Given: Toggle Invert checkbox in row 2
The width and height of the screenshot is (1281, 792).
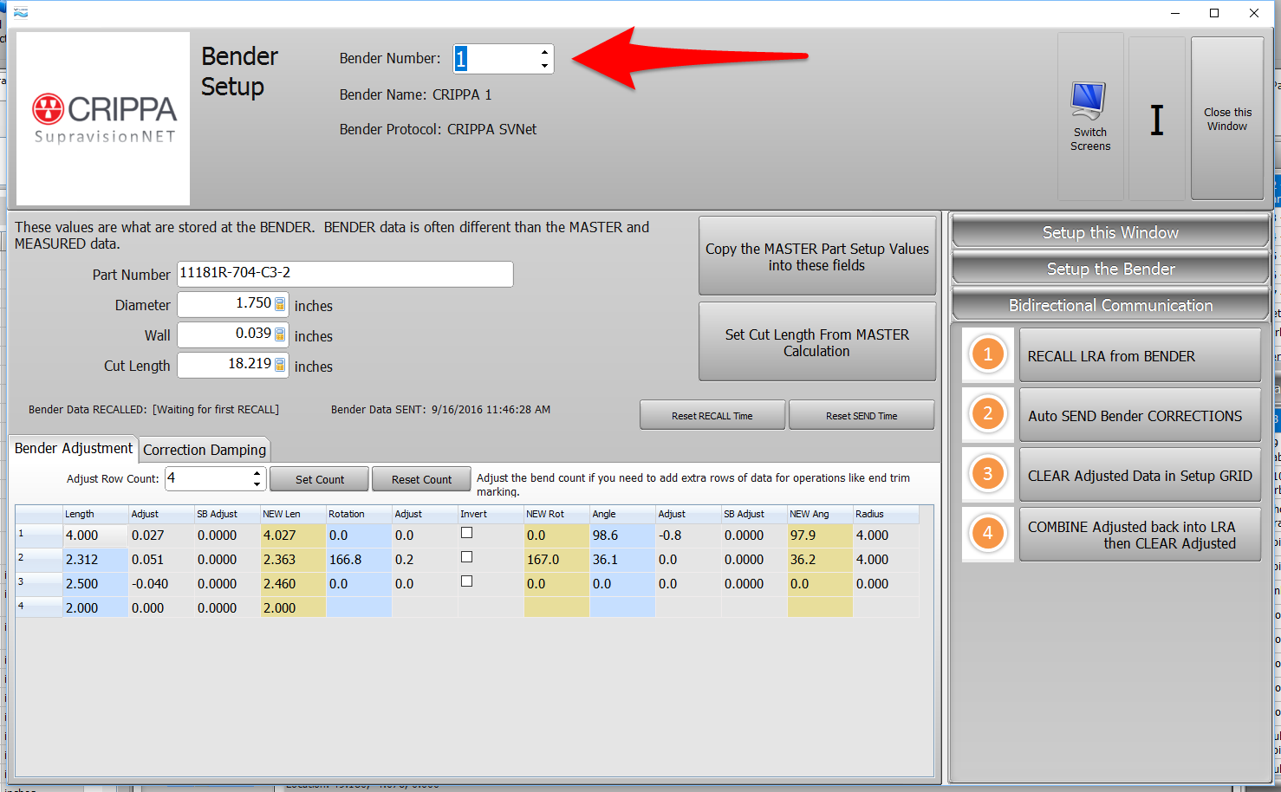Looking at the screenshot, I should 466,557.
